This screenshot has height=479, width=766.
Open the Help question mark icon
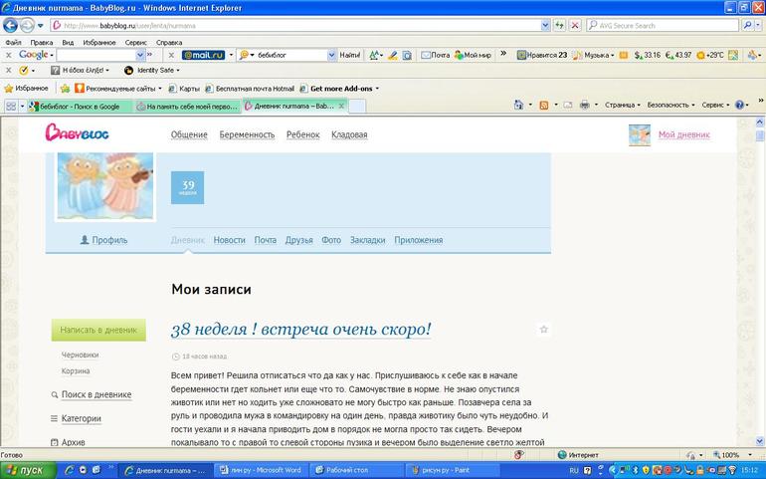coord(739,105)
